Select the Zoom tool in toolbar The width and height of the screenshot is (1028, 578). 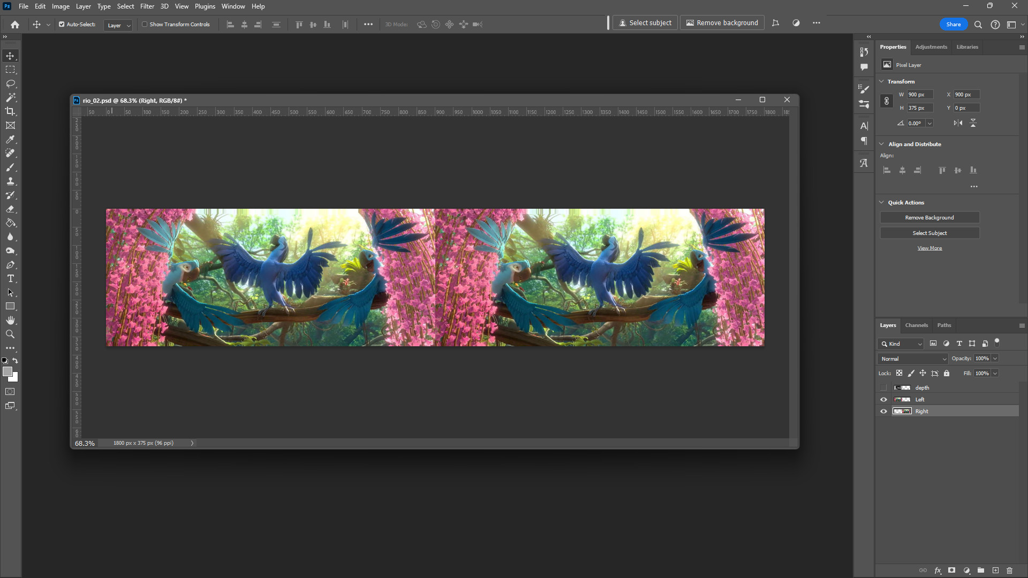click(10, 334)
